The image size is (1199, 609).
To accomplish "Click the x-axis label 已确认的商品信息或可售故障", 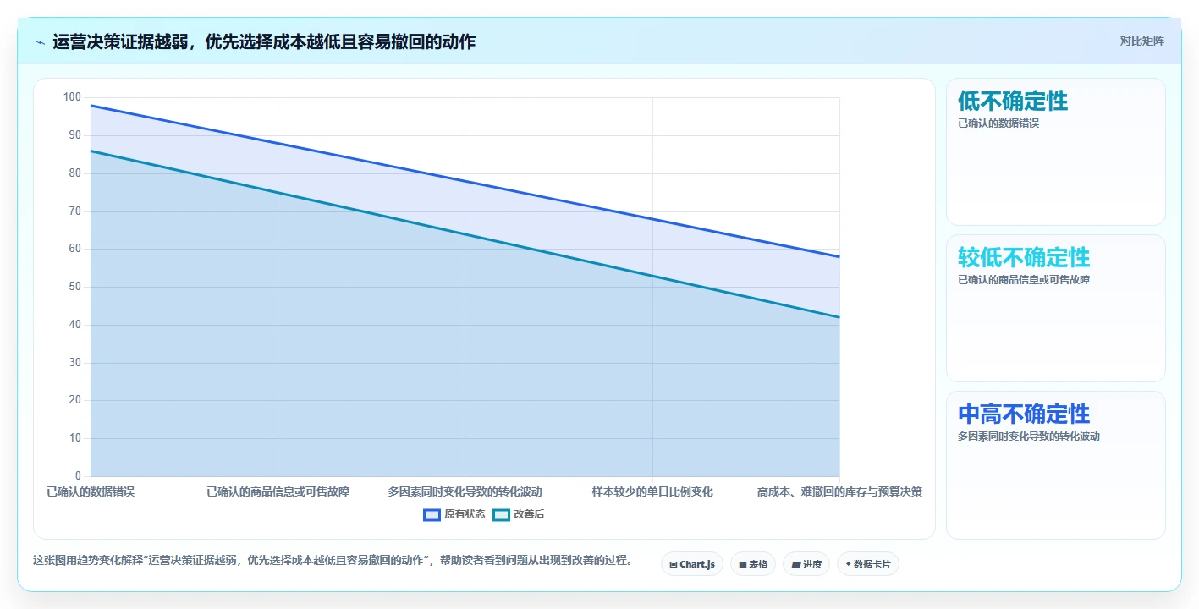I will 278,491.
